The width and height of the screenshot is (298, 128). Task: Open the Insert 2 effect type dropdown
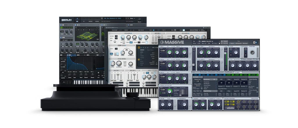[219, 98]
